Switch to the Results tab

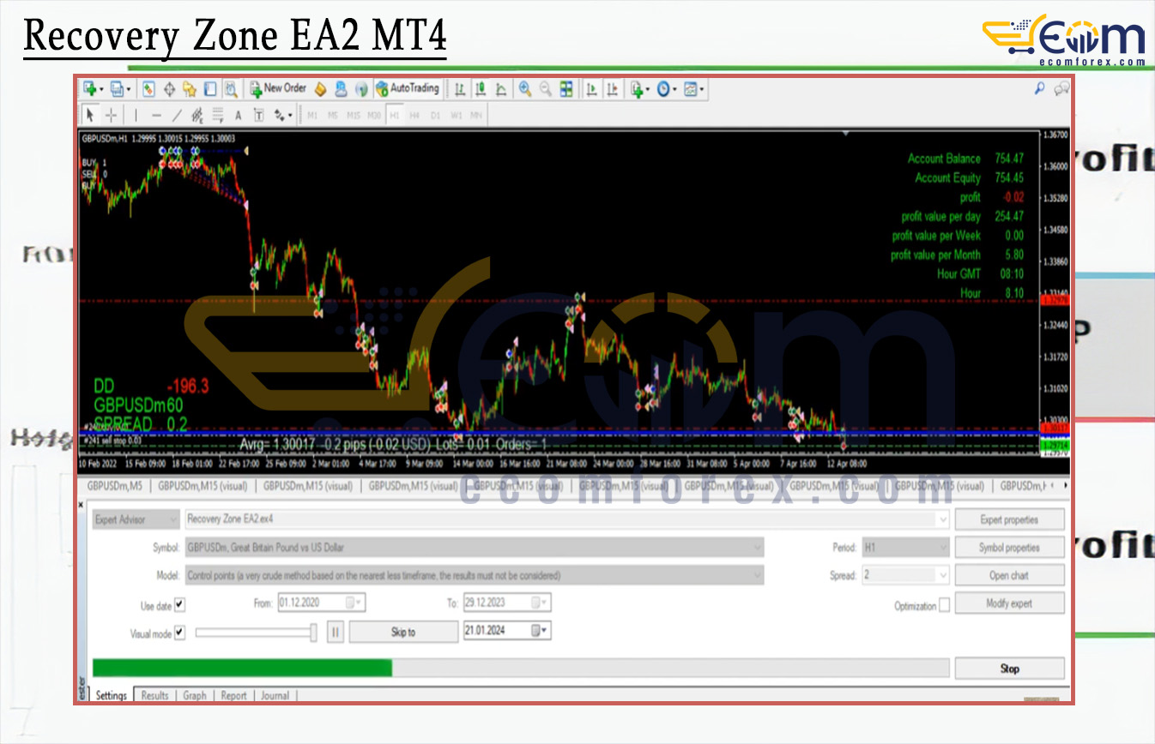pos(154,695)
